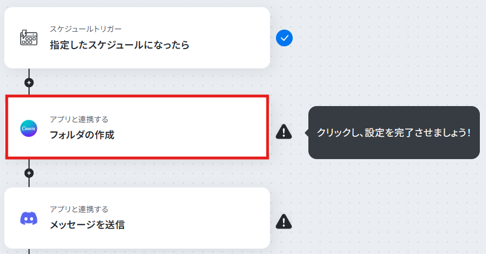Click the クリックし、設定を完了させましょう! tooltip

394,132
